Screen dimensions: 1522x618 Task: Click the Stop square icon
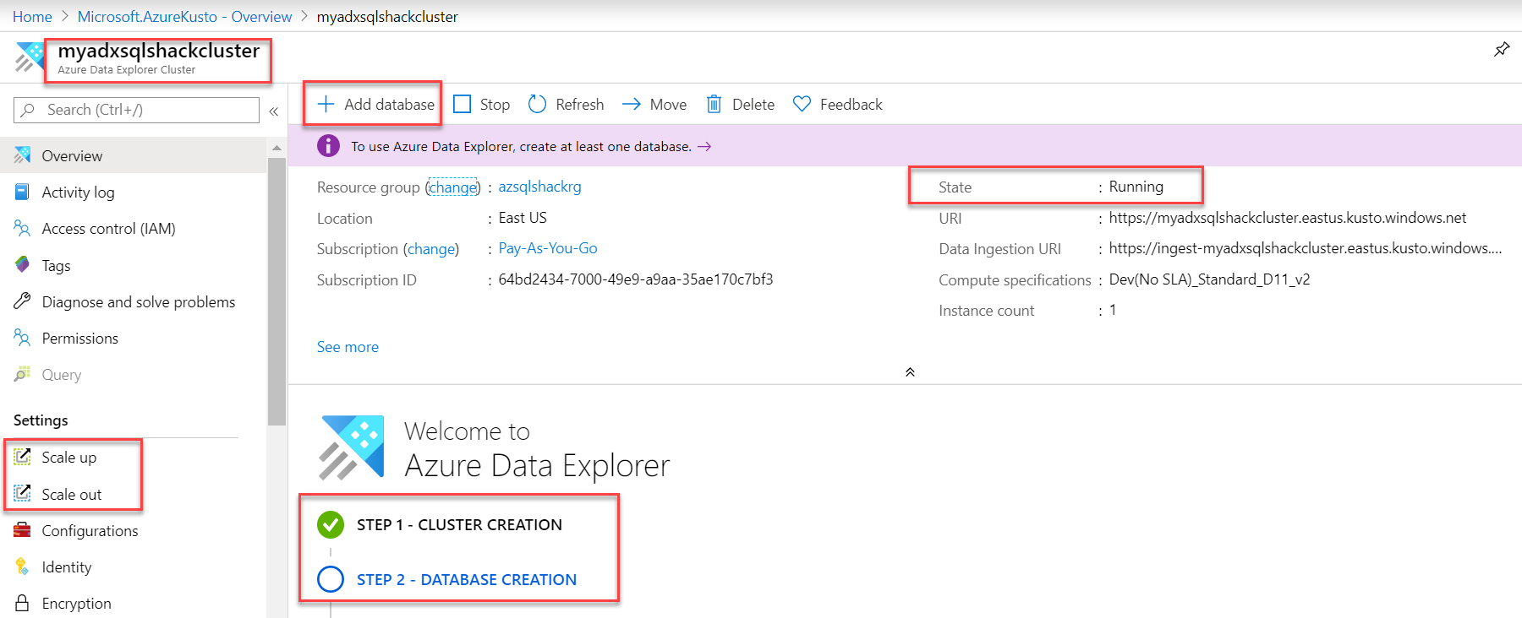click(463, 104)
